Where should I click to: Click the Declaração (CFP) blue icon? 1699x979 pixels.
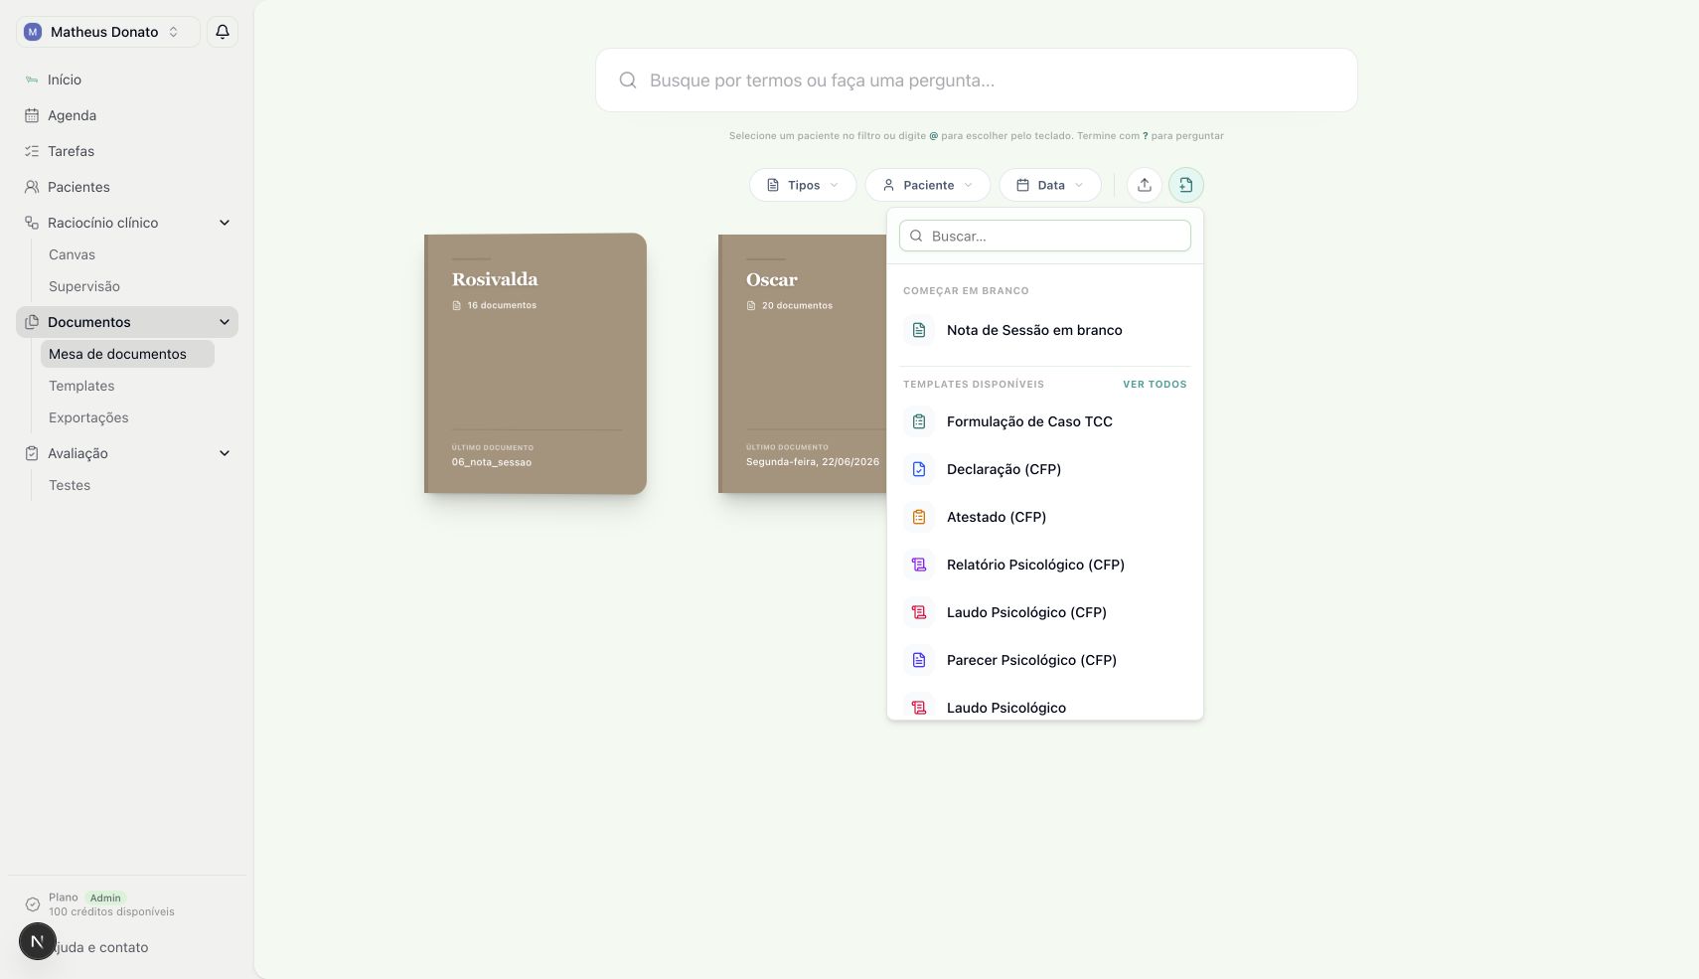click(919, 469)
